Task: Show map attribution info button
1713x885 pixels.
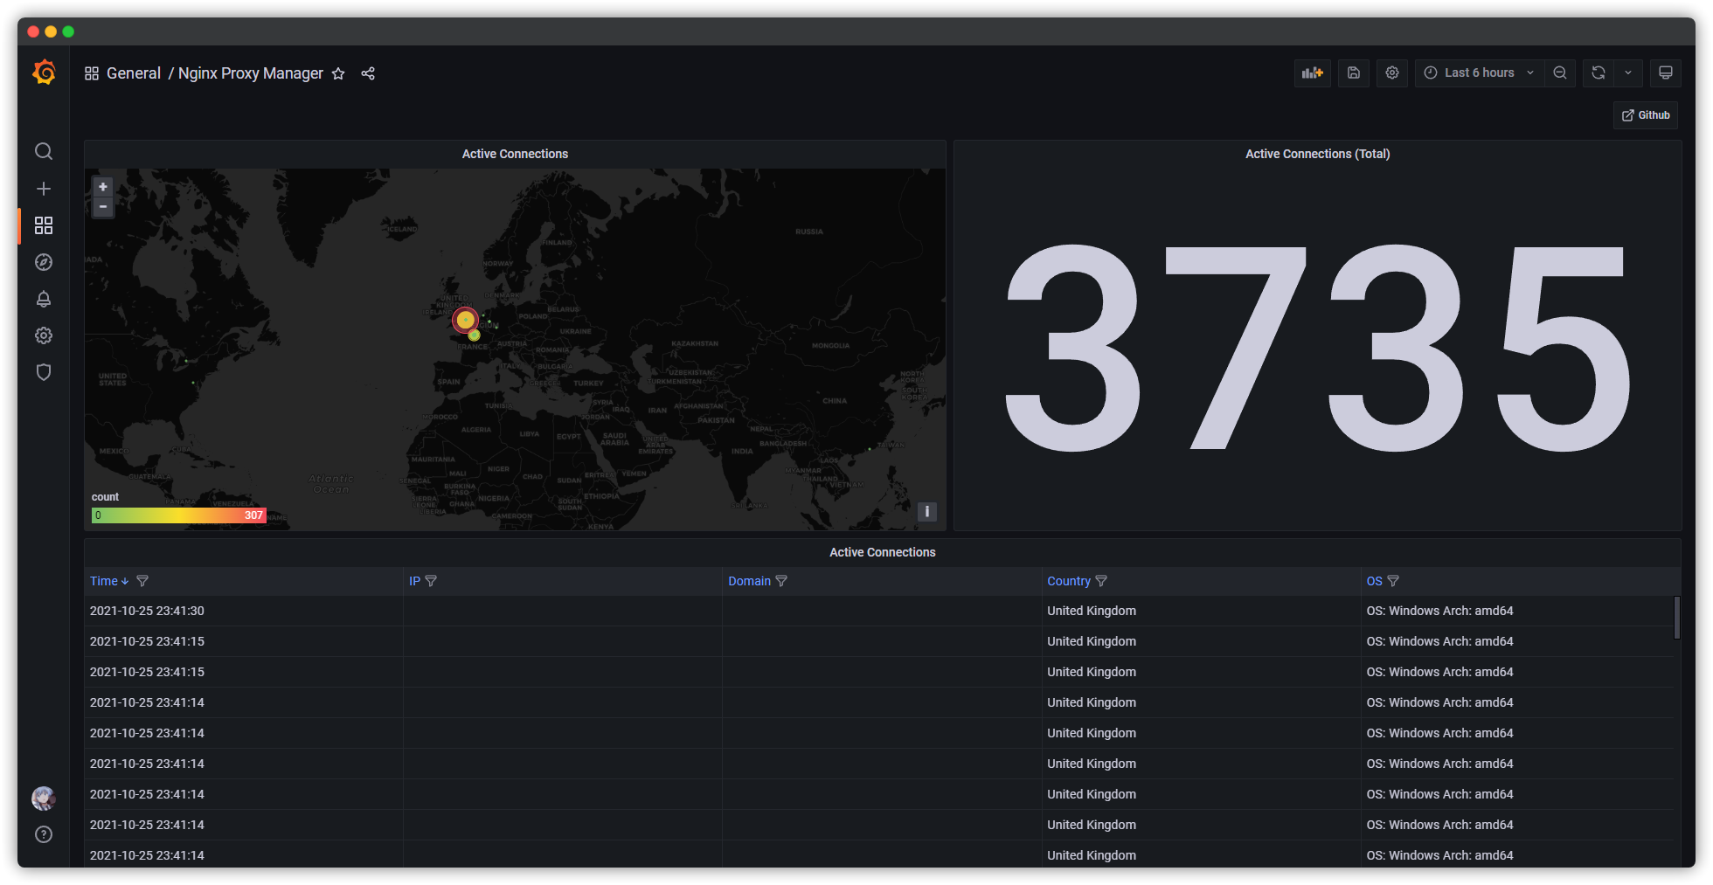Action: pyautogui.click(x=927, y=512)
